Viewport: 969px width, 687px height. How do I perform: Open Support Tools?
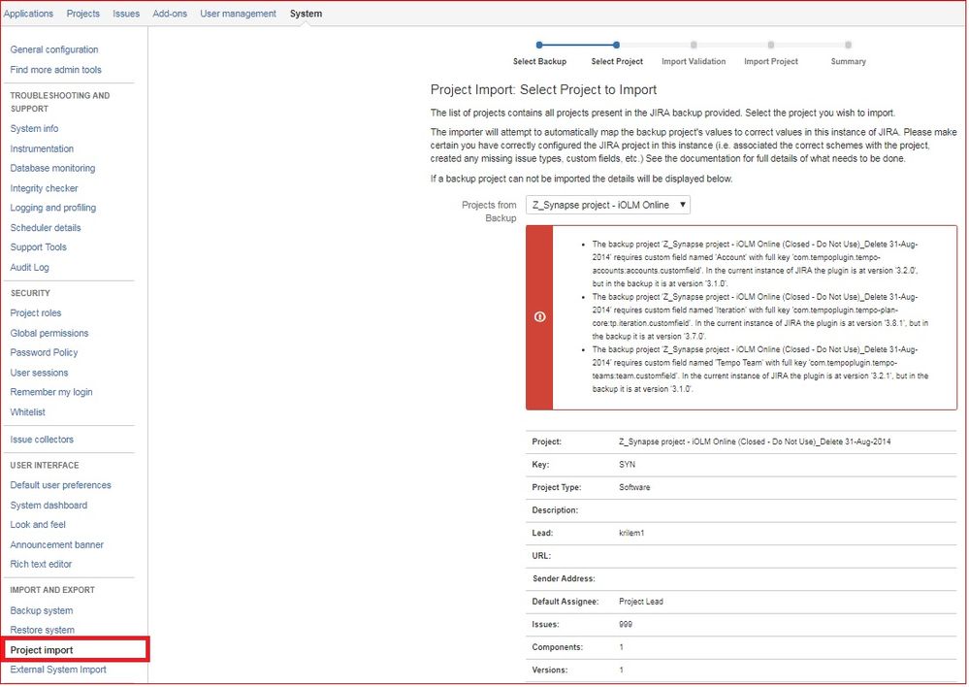click(x=39, y=247)
